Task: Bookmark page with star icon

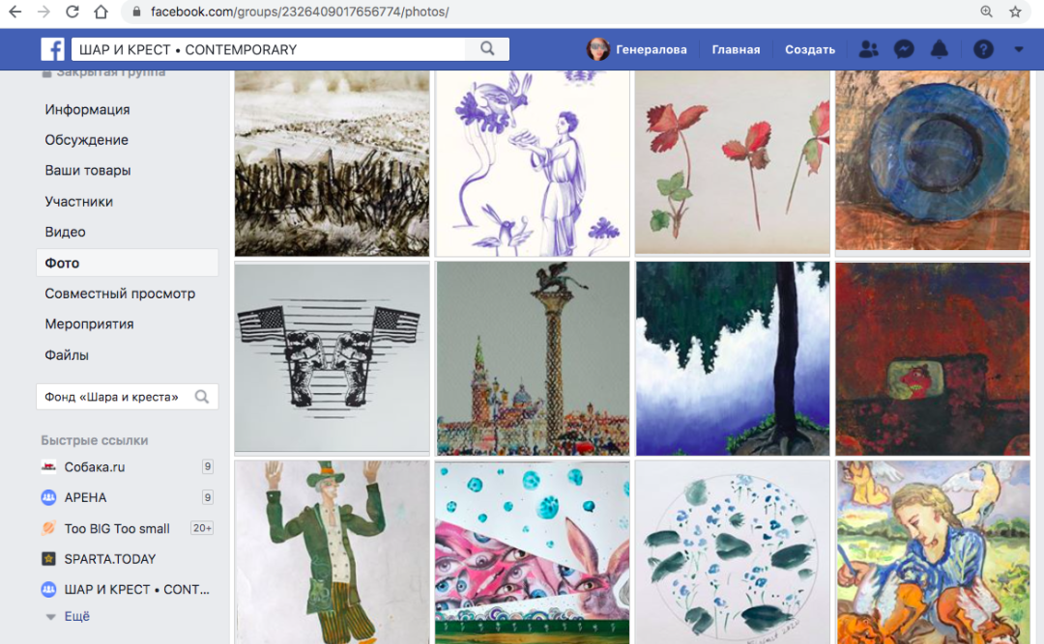Action: (1015, 13)
